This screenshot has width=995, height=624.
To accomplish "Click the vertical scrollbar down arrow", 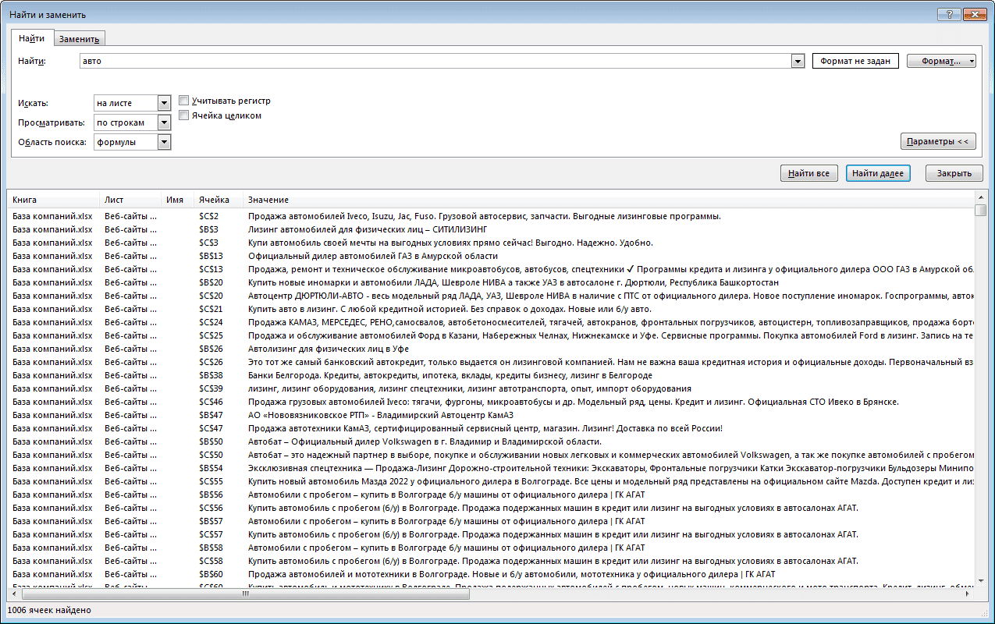I will pos(981,582).
